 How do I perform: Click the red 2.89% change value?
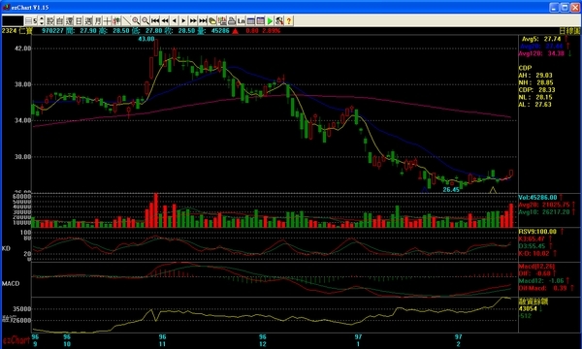(271, 30)
